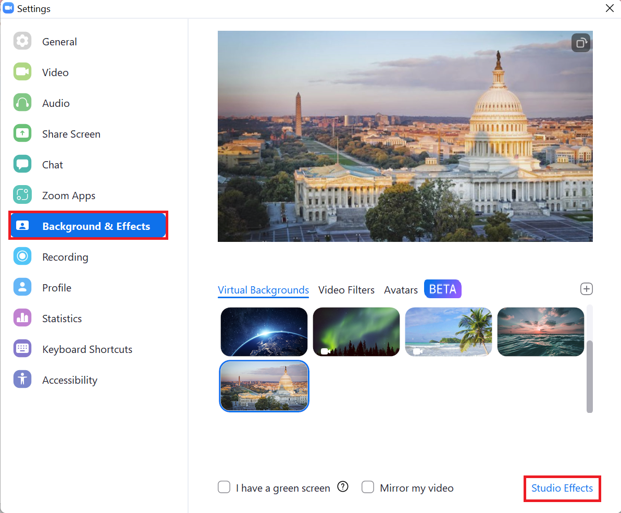Viewport: 621px width, 513px height.
Task: Click the rotate preview icon on video
Action: click(x=580, y=43)
